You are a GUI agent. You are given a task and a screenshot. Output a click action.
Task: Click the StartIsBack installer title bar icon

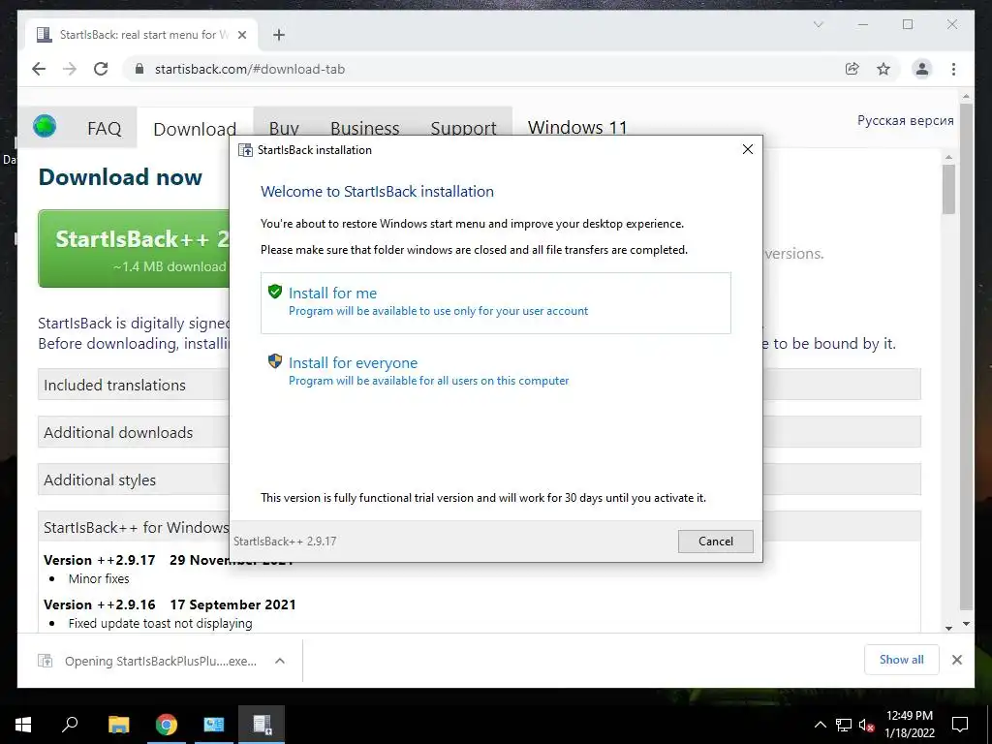(x=245, y=150)
